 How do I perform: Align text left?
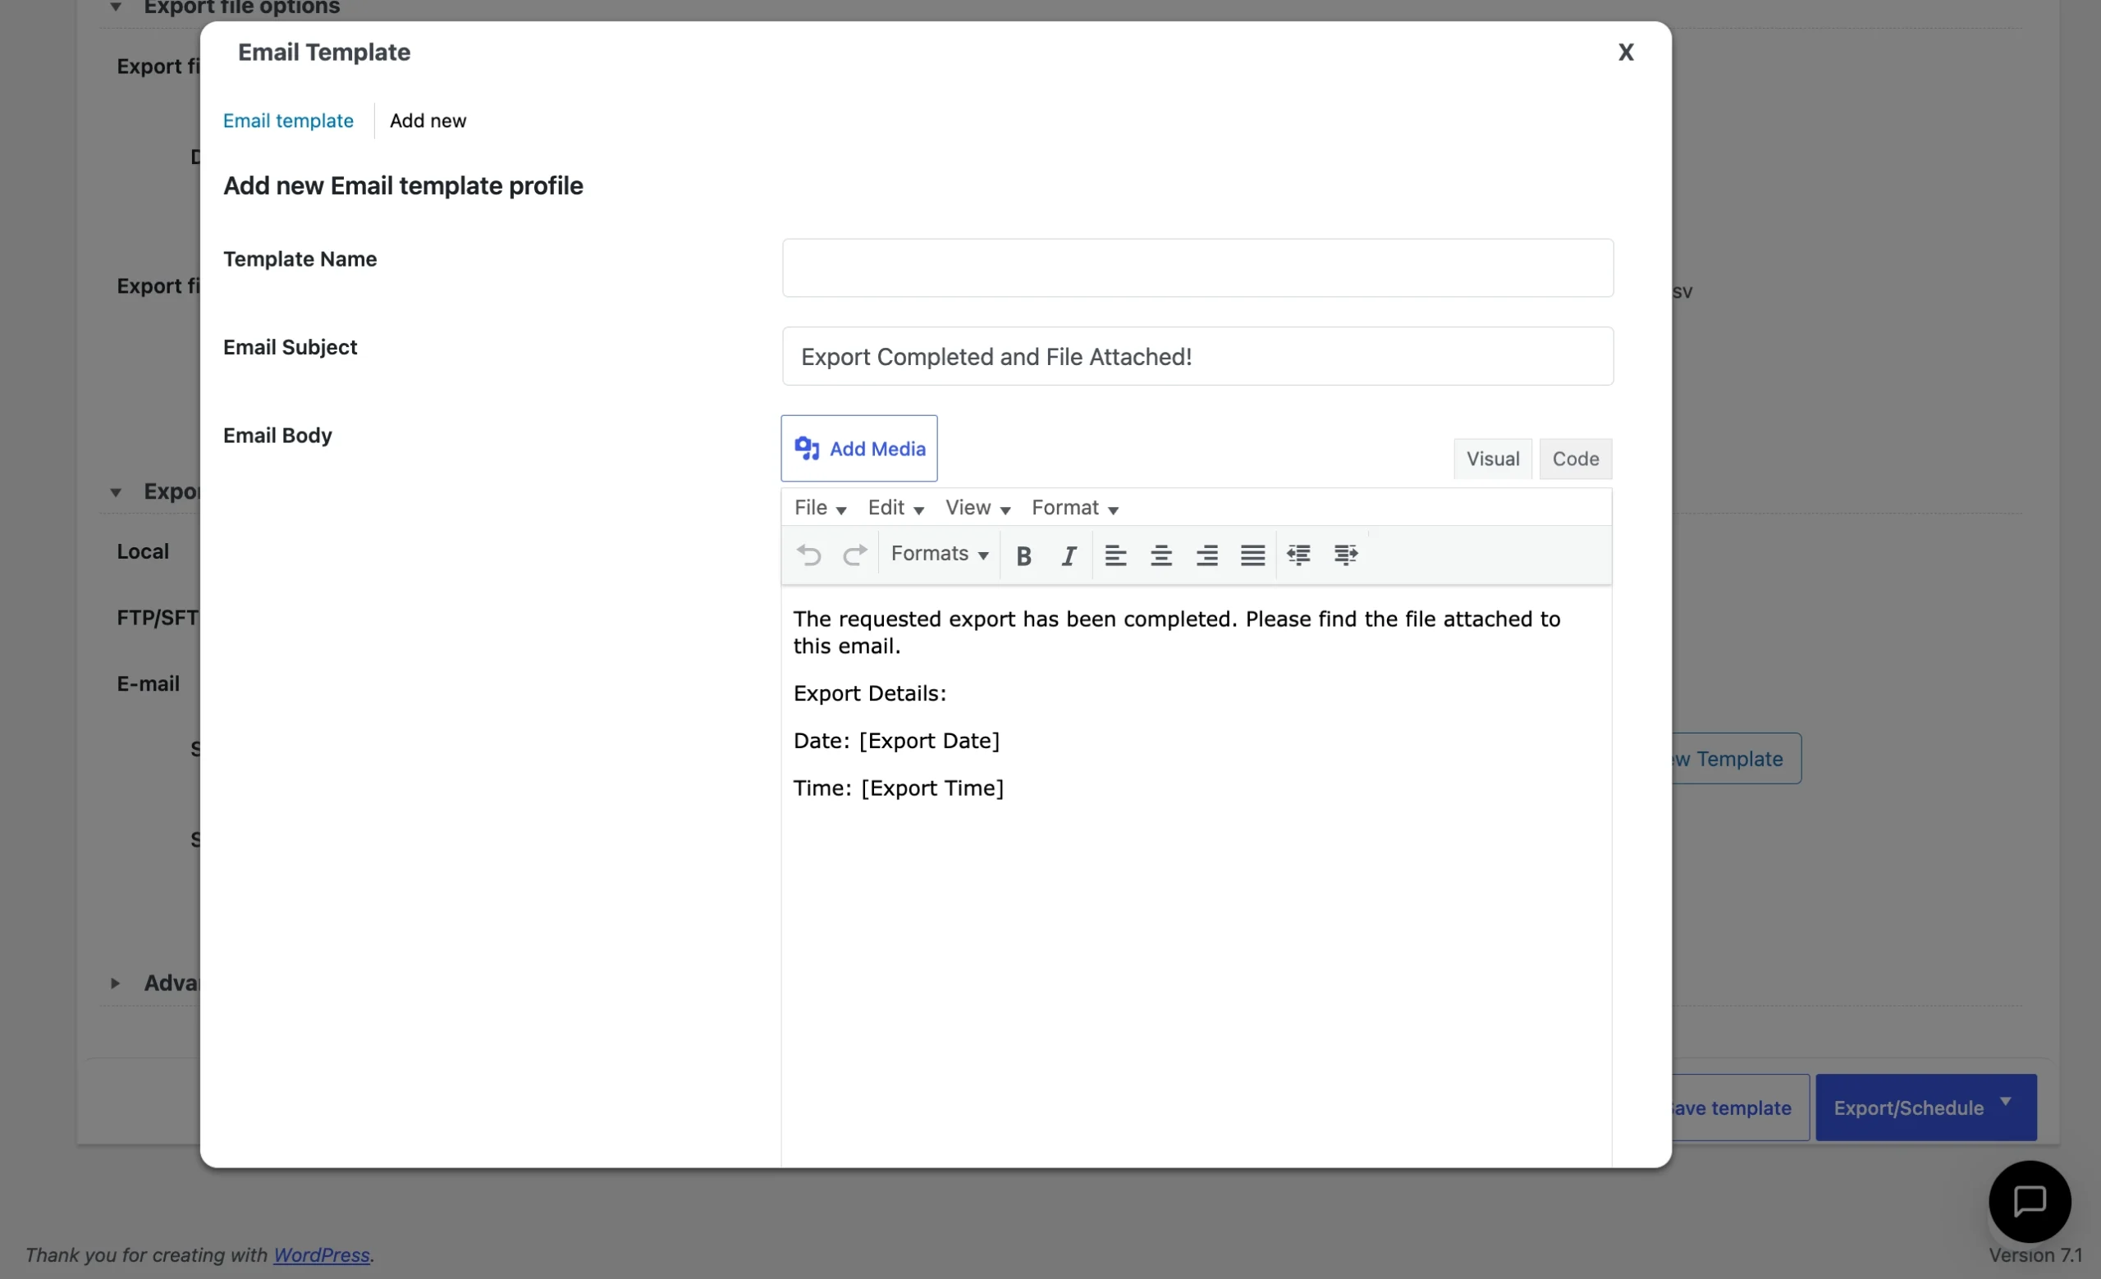1115,555
